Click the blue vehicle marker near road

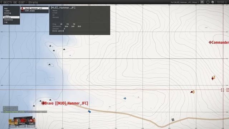(x=89, y=111)
